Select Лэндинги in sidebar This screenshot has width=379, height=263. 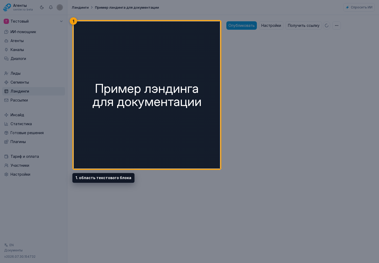[33, 91]
